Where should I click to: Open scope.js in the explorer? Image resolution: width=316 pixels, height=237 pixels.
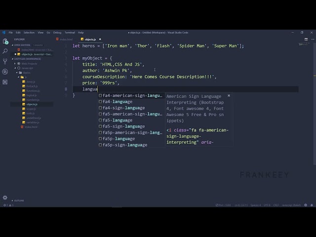coord(31,109)
